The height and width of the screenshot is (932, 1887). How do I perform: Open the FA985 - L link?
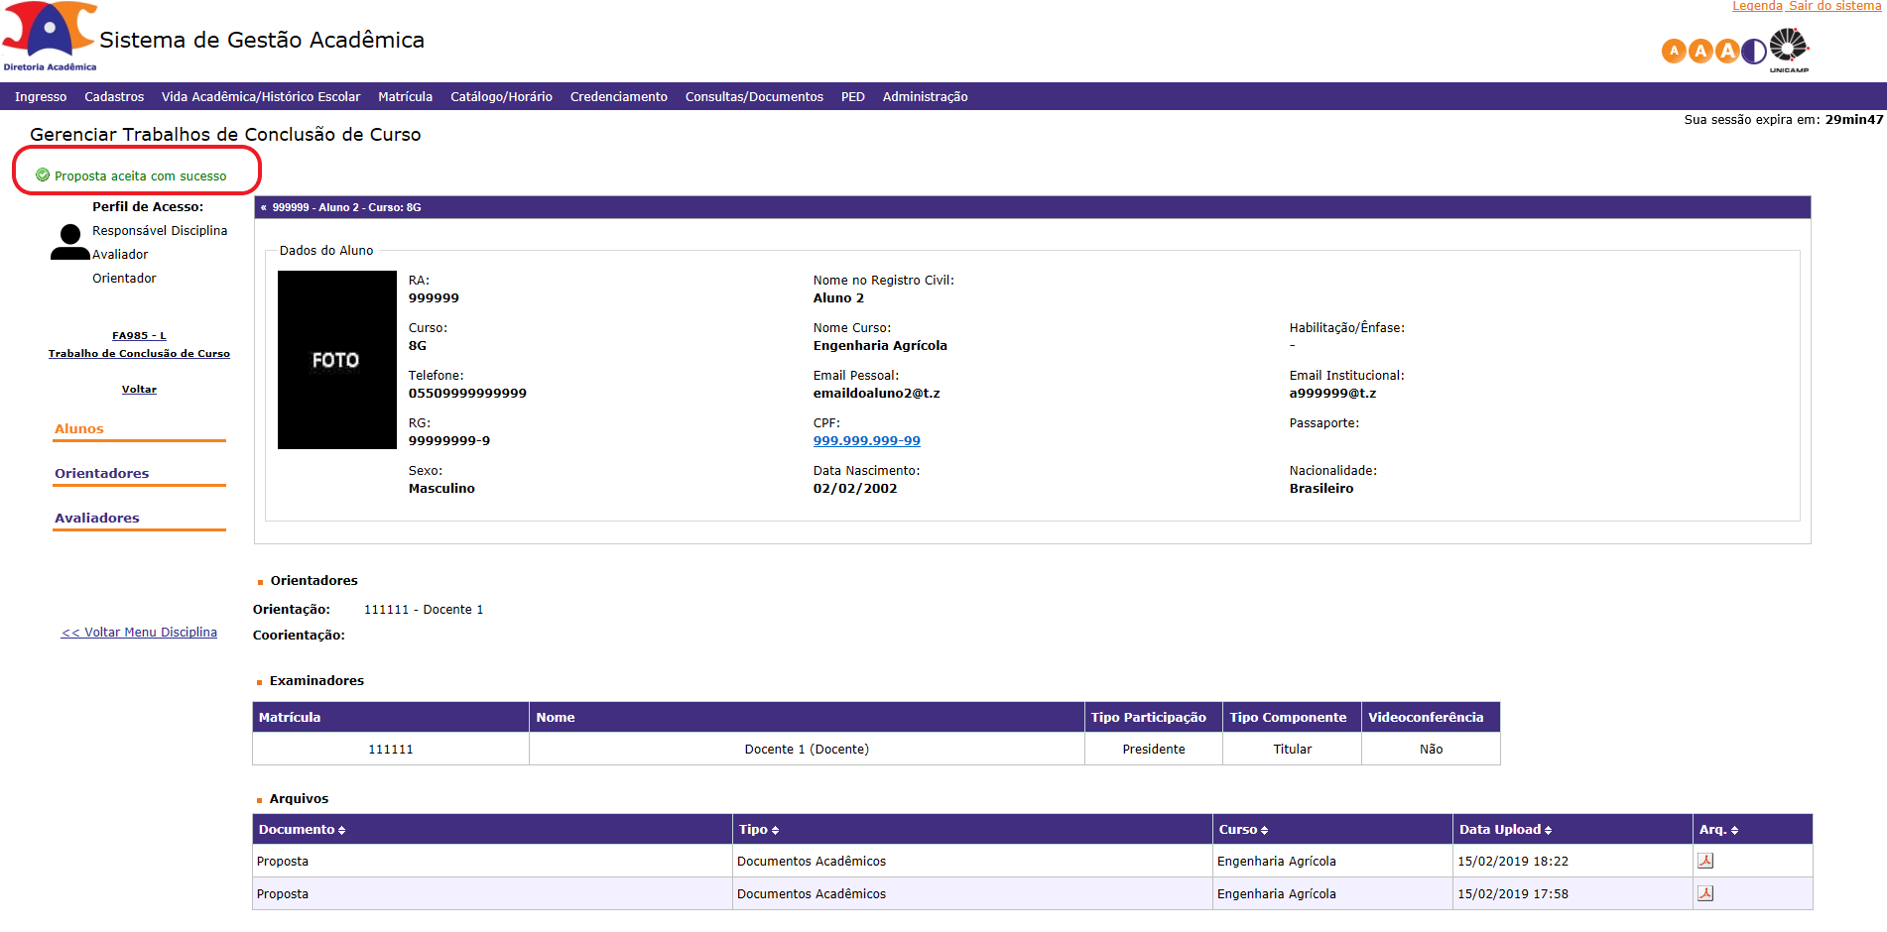click(139, 335)
